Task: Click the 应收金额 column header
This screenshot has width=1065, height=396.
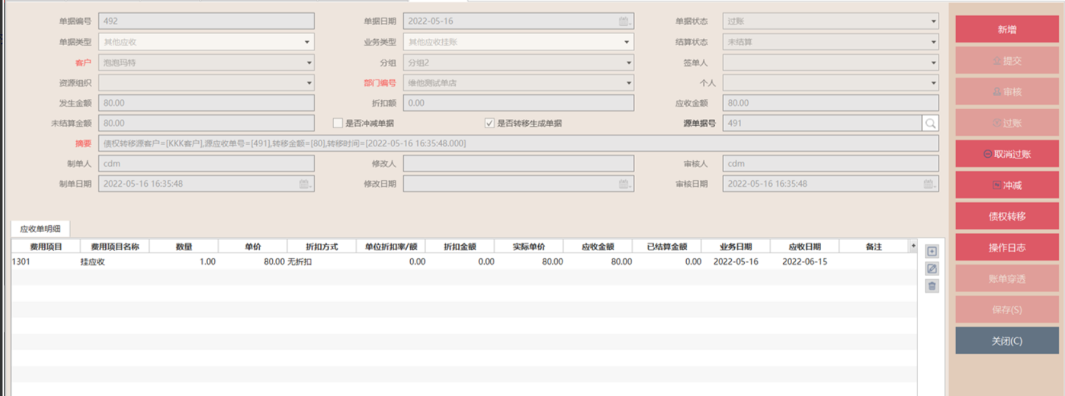Action: pos(598,246)
